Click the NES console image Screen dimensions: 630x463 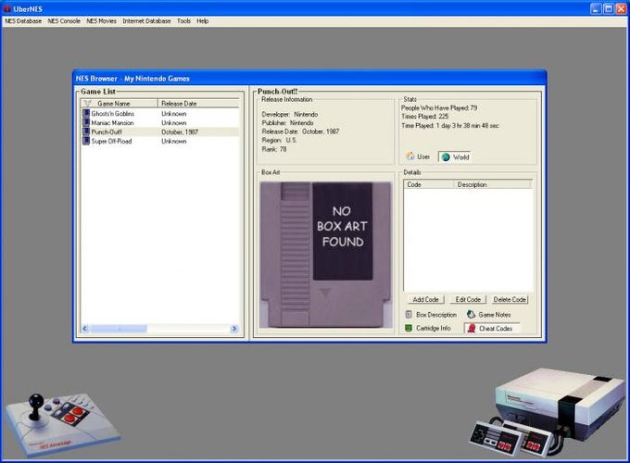point(548,411)
